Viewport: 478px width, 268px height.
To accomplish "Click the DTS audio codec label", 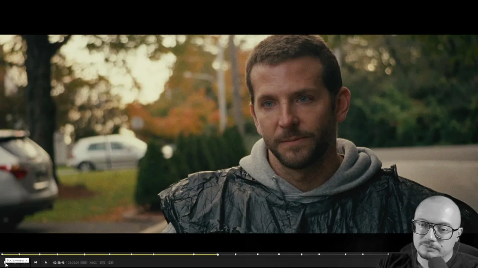I will tap(102, 262).
